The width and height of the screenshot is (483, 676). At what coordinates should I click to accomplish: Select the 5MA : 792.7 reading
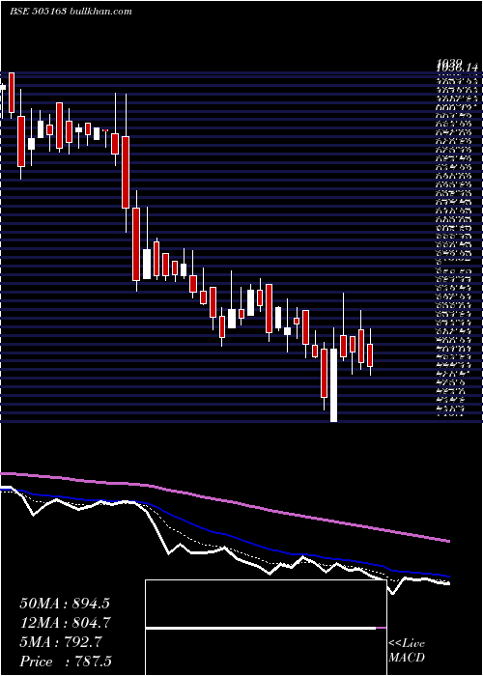pos(60,642)
